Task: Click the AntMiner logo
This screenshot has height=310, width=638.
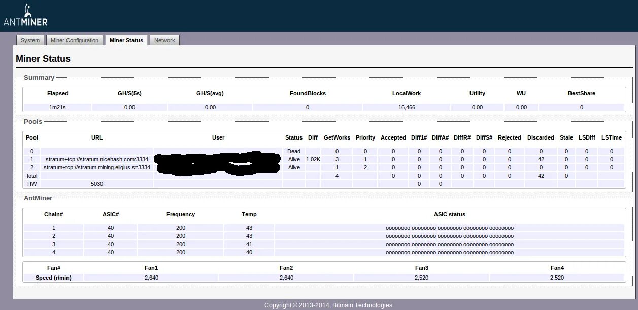Action: pyautogui.click(x=25, y=15)
